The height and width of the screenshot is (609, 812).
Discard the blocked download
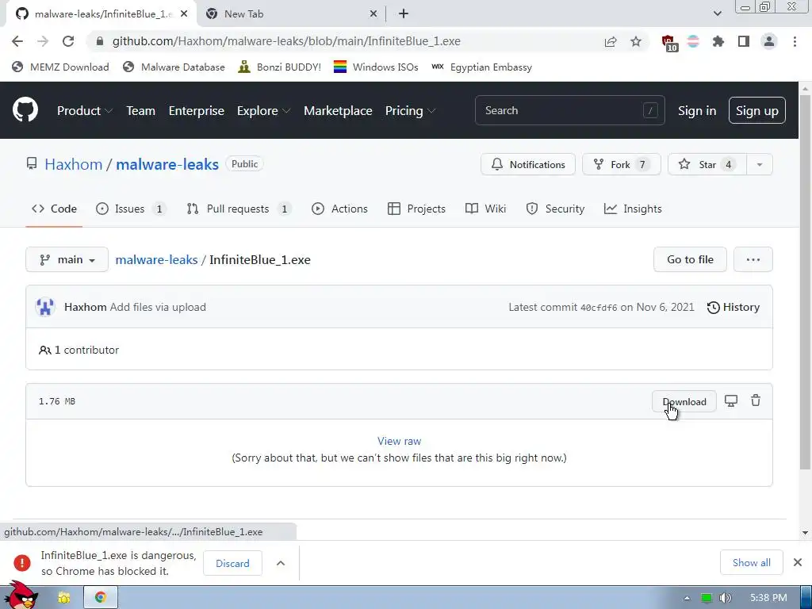coord(232,563)
